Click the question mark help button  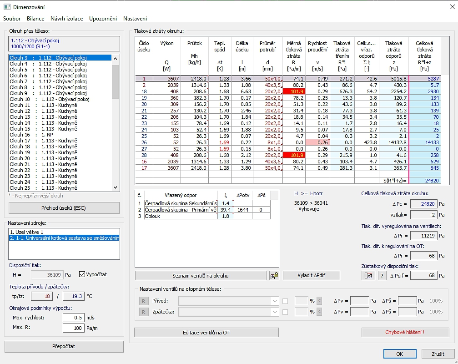(x=382, y=275)
